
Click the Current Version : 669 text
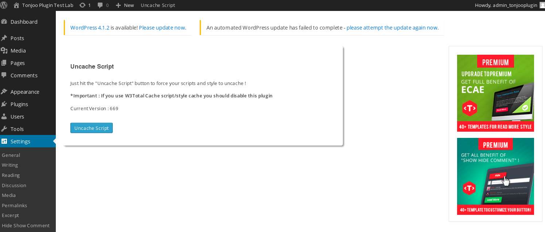[x=94, y=109]
